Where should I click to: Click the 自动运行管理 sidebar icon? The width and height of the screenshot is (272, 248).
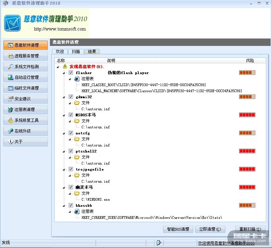[x=10, y=77]
